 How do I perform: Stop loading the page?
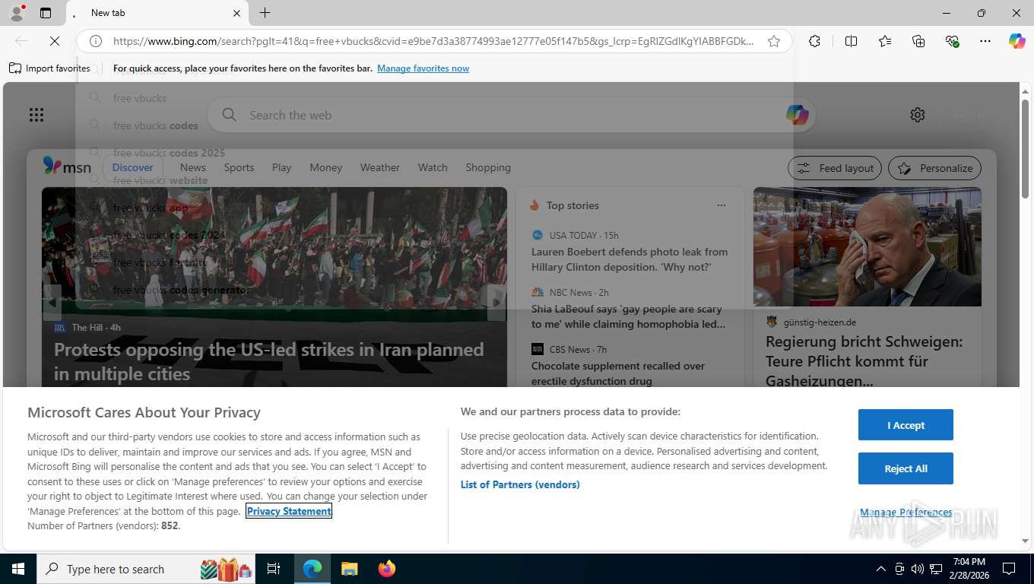(55, 41)
